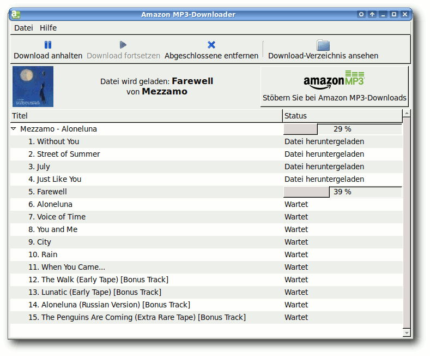Viewport: 430px width, 356px height.
Task: Click the 'Datei wird geladen: Farewell' text
Action: coord(156,81)
